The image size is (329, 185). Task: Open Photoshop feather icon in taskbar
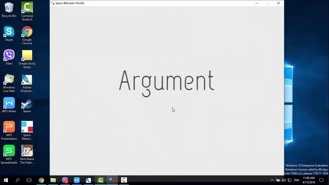click(x=88, y=180)
